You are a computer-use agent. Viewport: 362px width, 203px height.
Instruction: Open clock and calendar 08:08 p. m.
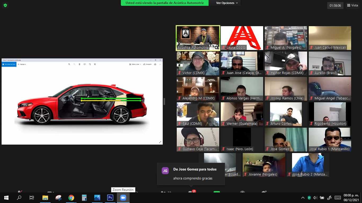click(x=351, y=198)
